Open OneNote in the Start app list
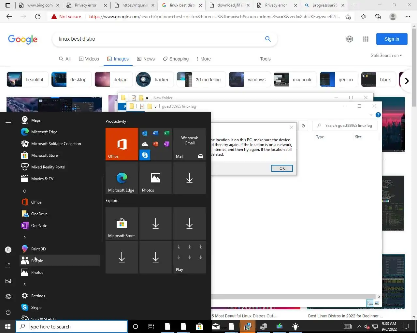Viewport: 417px width, 333px height. tap(60, 226)
